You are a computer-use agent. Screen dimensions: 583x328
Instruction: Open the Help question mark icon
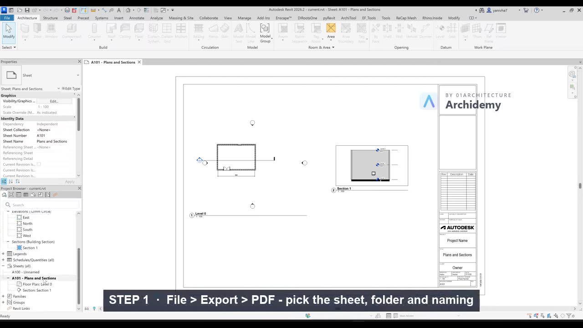(x=537, y=10)
